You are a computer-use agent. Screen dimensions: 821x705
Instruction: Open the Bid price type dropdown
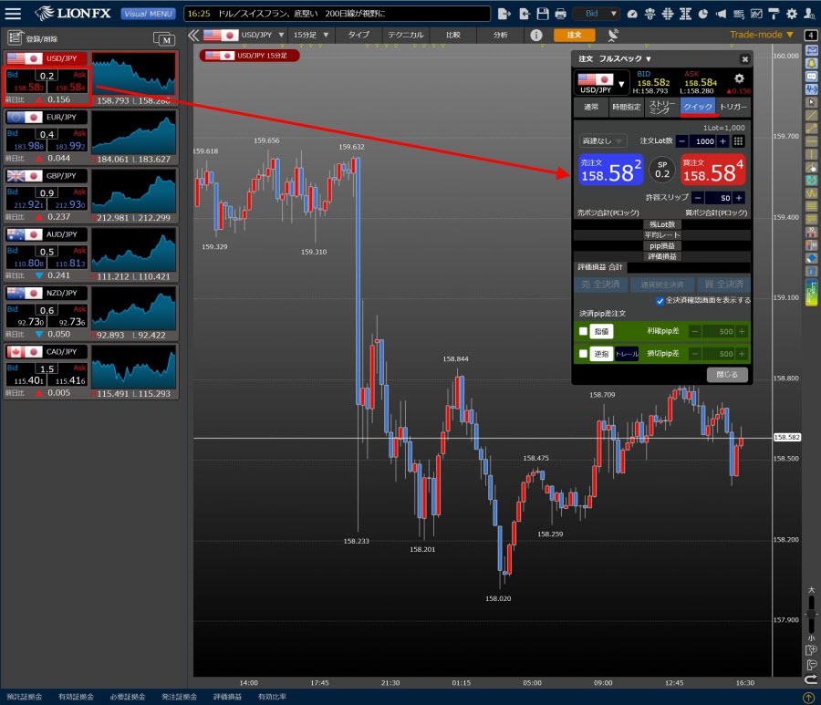click(x=598, y=14)
